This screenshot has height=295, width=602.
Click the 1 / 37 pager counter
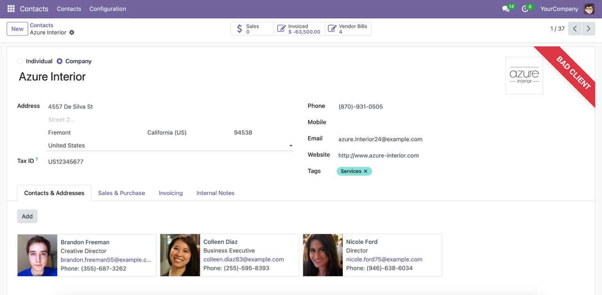557,29
